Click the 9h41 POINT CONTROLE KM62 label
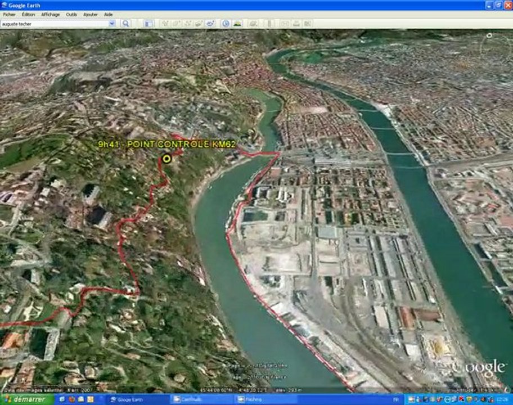The width and height of the screenshot is (513, 405). click(167, 144)
